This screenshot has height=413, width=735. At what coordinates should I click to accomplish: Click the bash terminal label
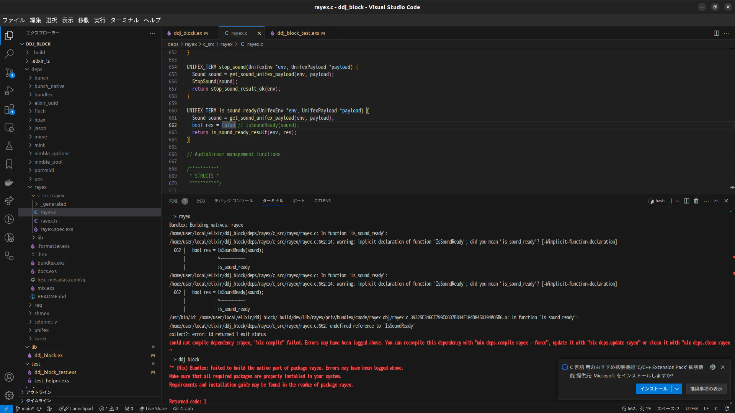coord(657,201)
